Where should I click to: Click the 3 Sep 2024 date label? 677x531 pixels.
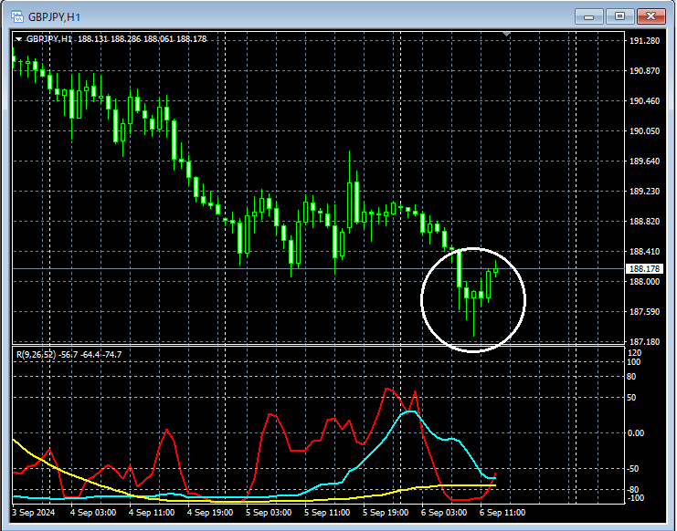point(34,513)
